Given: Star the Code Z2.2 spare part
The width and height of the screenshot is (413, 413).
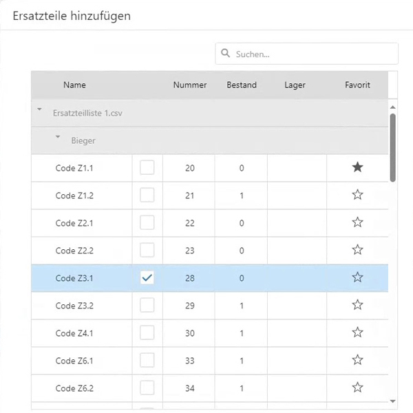Looking at the screenshot, I should click(x=357, y=250).
